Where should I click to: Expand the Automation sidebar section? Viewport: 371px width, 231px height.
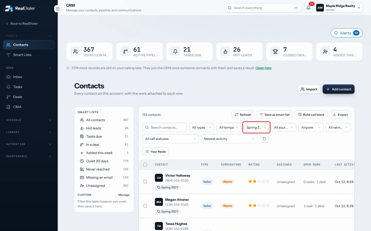(x=29, y=144)
